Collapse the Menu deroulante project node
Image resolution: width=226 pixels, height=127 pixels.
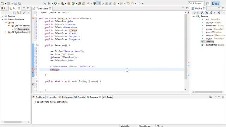[x=2, y=19]
